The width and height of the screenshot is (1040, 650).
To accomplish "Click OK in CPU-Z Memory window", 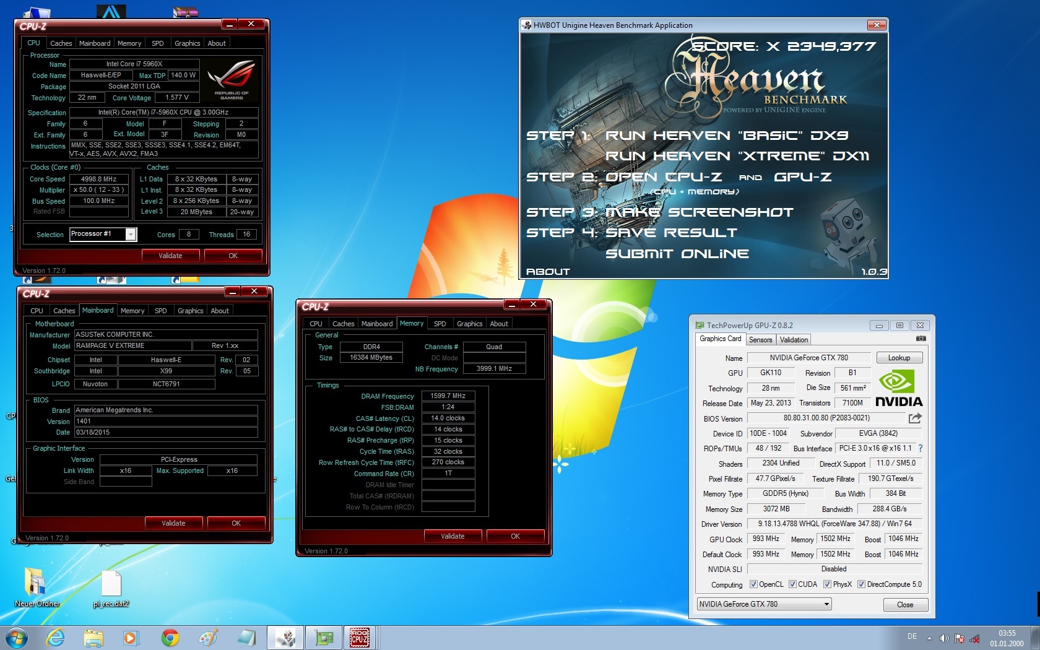I will [x=515, y=536].
